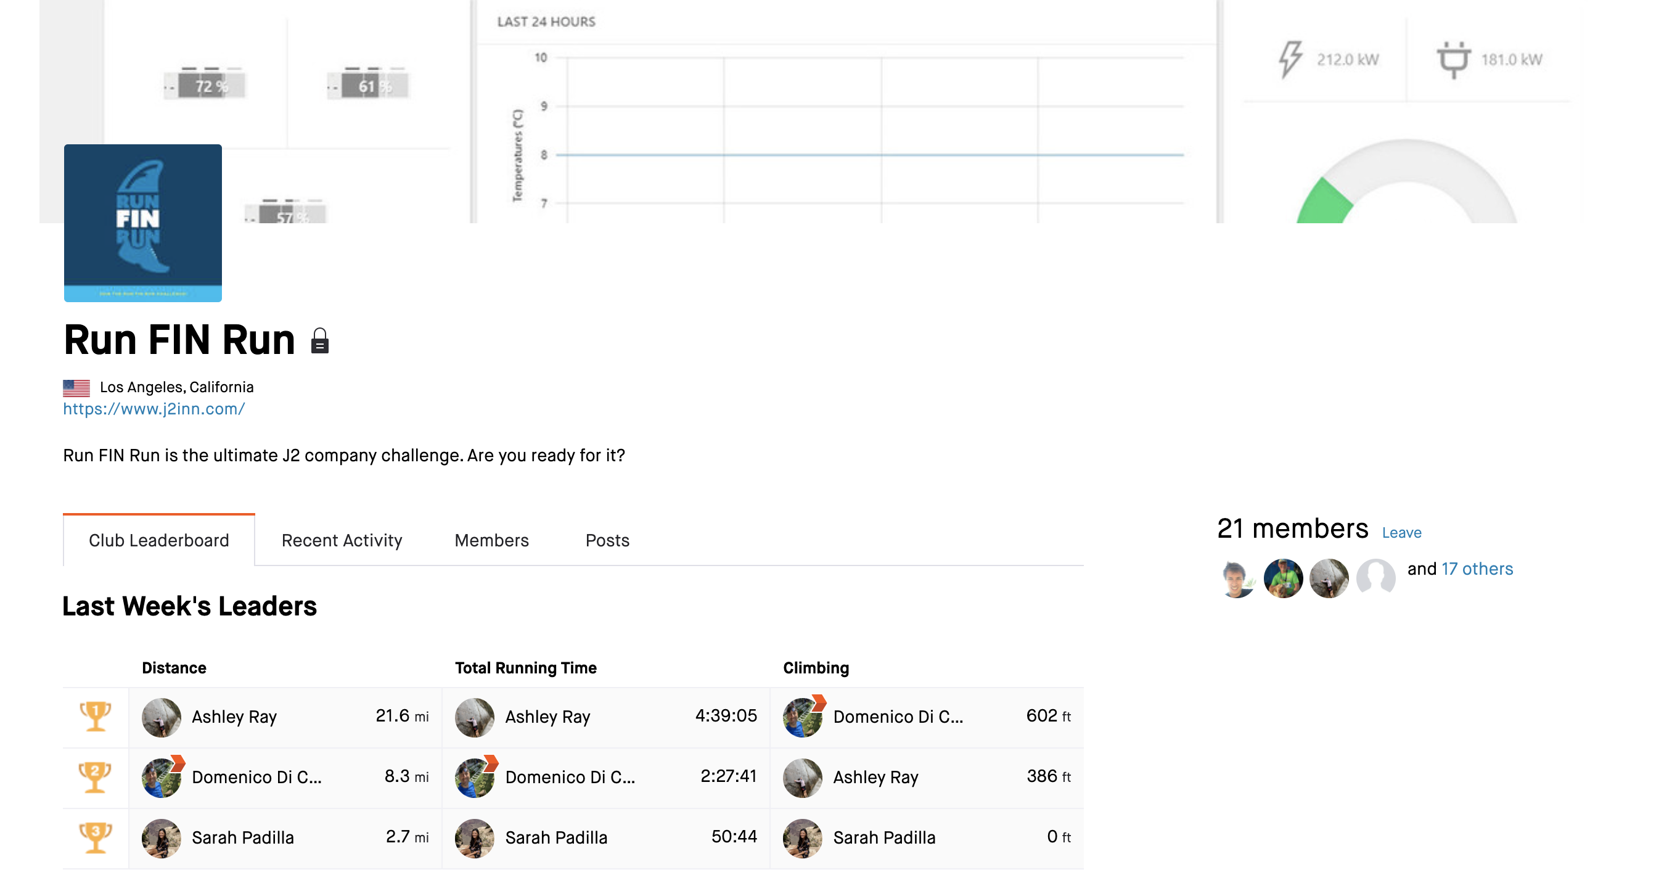Click the Climbing column header
Image resolution: width=1672 pixels, height=888 pixels.
click(816, 668)
